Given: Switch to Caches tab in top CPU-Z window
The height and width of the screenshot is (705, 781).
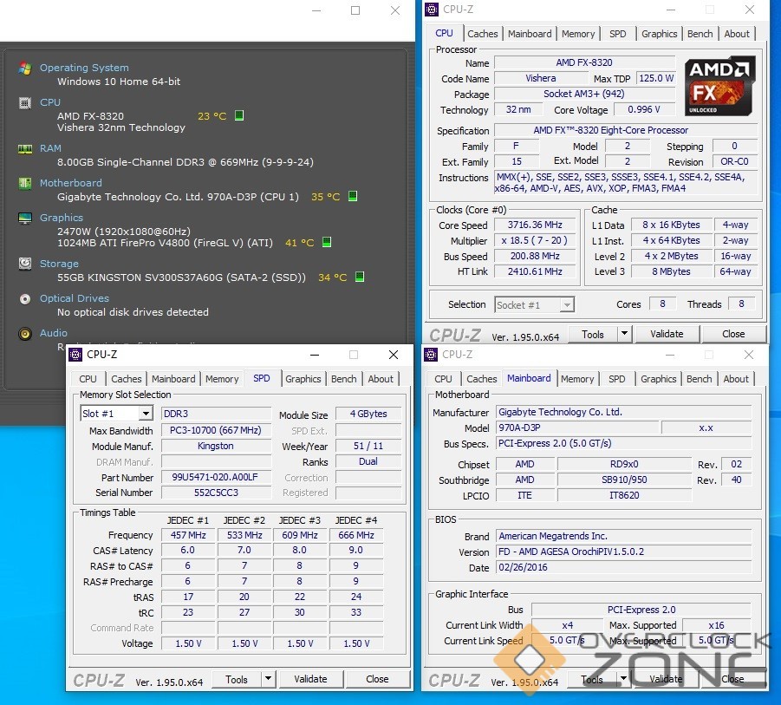Looking at the screenshot, I should [482, 34].
